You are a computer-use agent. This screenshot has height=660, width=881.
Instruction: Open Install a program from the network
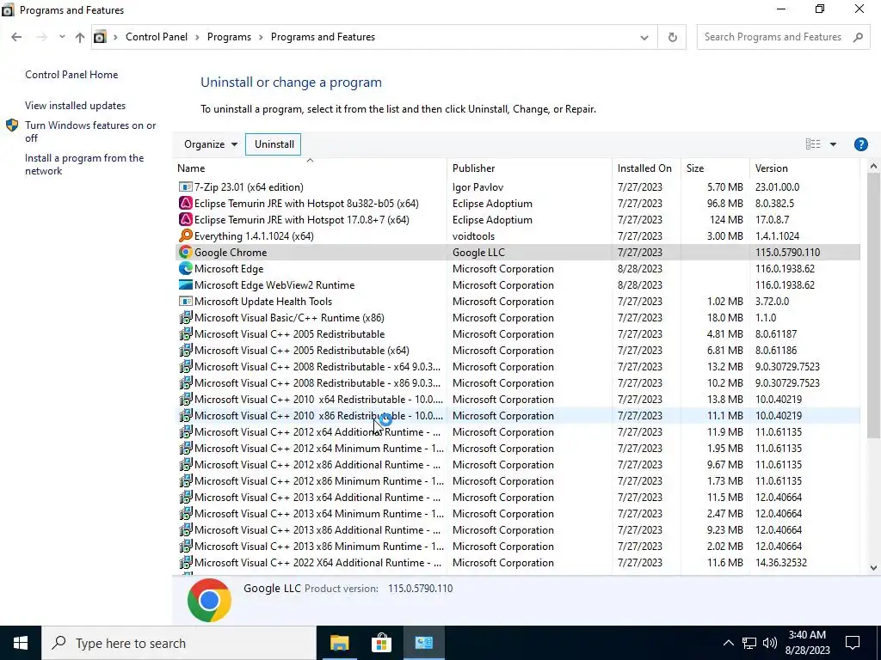click(x=84, y=164)
